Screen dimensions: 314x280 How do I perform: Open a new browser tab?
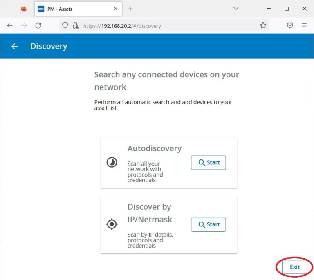click(130, 9)
